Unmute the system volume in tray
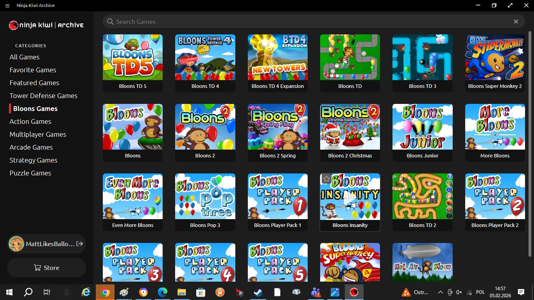534x300 pixels. [459, 292]
